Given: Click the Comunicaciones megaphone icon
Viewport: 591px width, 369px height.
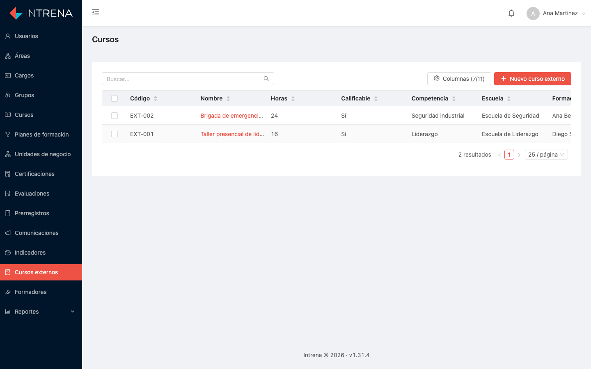Looking at the screenshot, I should point(8,233).
